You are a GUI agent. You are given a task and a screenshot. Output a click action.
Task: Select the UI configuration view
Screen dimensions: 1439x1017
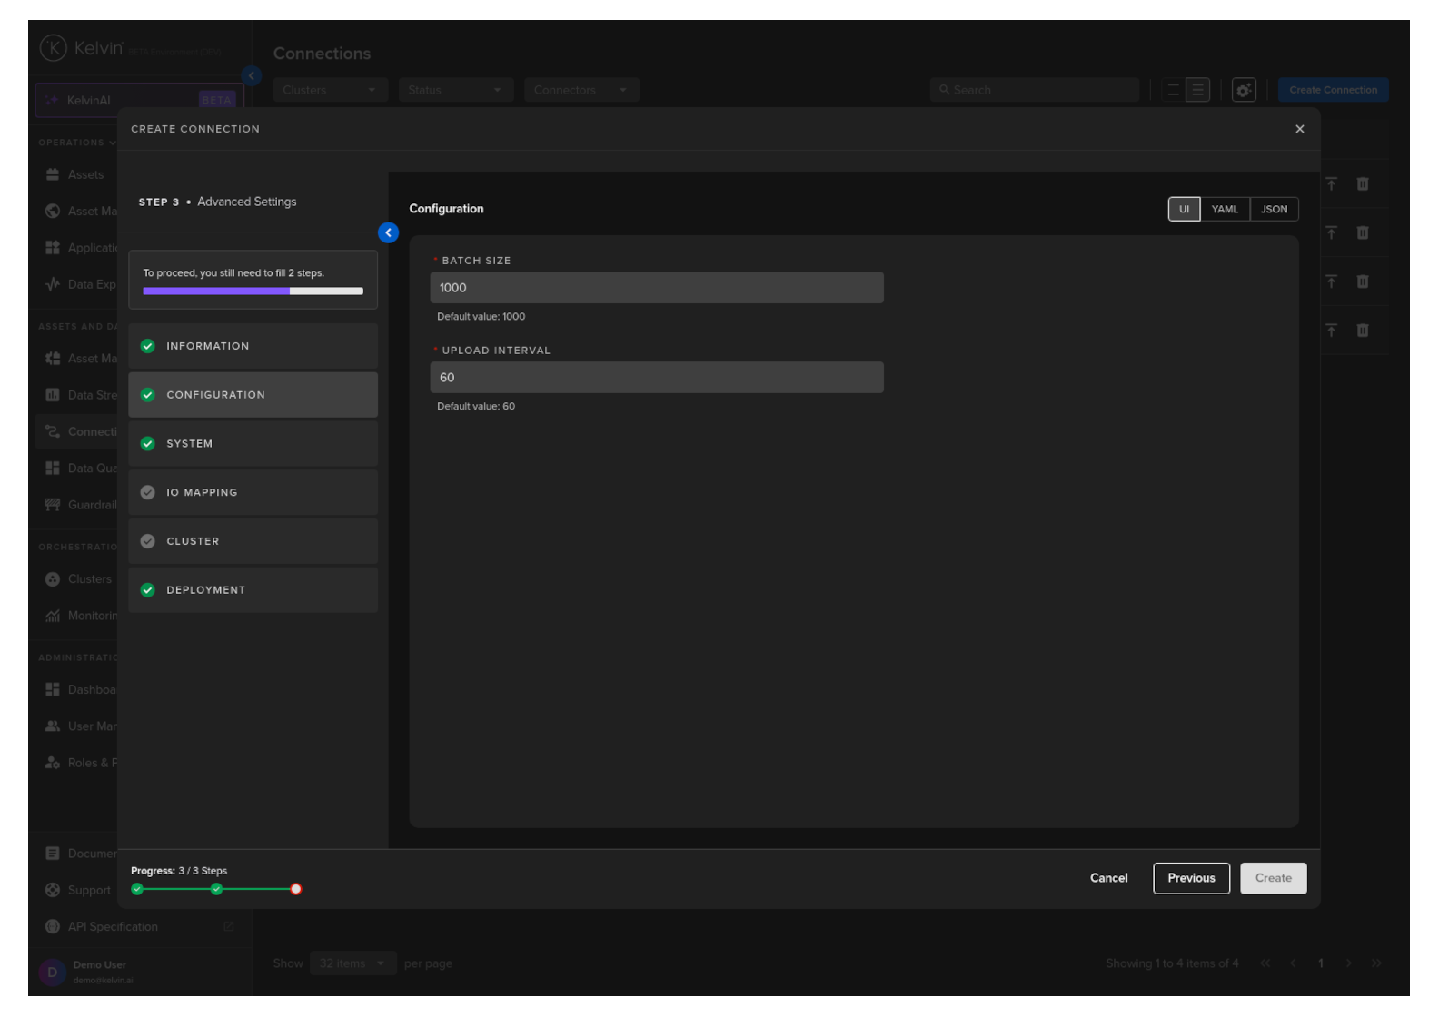1183,209
